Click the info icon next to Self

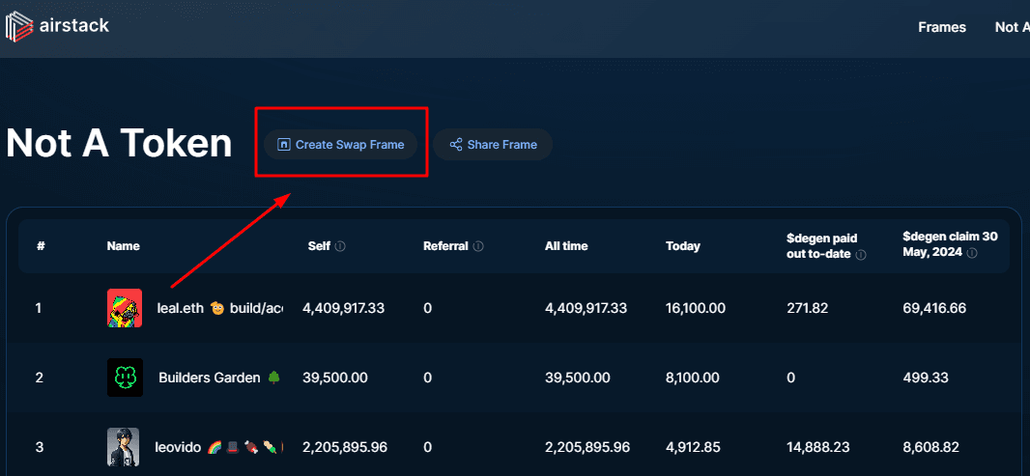340,247
